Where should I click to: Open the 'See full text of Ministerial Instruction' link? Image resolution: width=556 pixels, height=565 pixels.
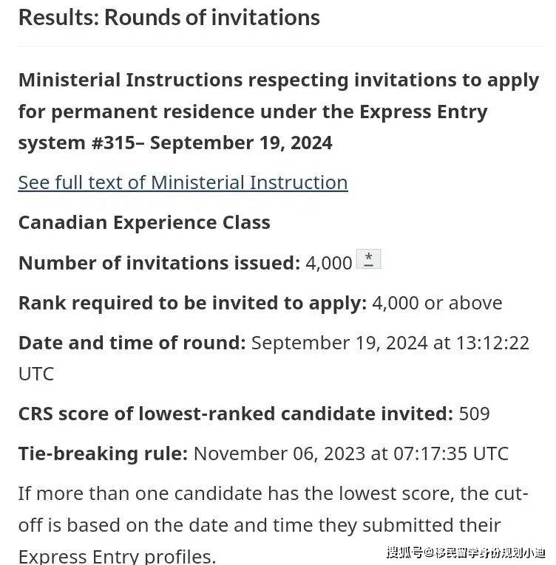coord(183,182)
